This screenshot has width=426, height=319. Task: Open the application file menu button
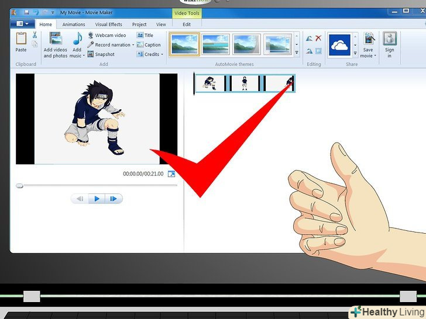coord(23,24)
